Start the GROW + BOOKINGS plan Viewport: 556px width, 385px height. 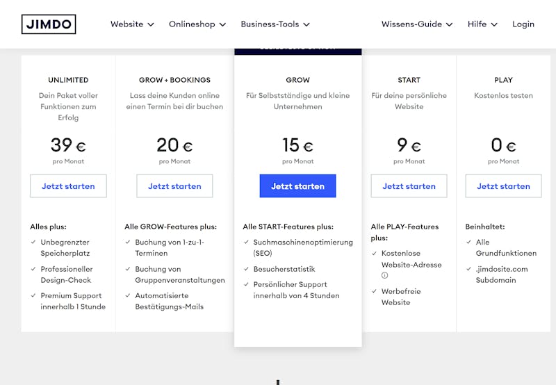[174, 186]
